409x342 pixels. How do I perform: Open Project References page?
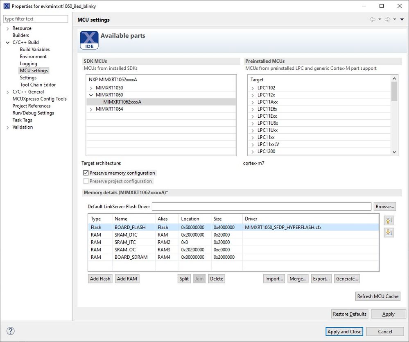pyautogui.click(x=31, y=106)
